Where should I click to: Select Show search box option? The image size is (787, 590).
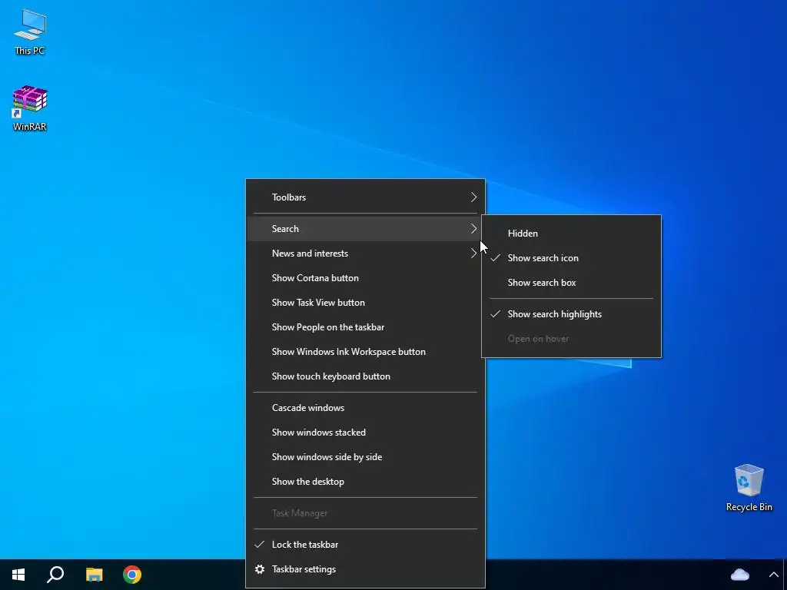(571, 283)
